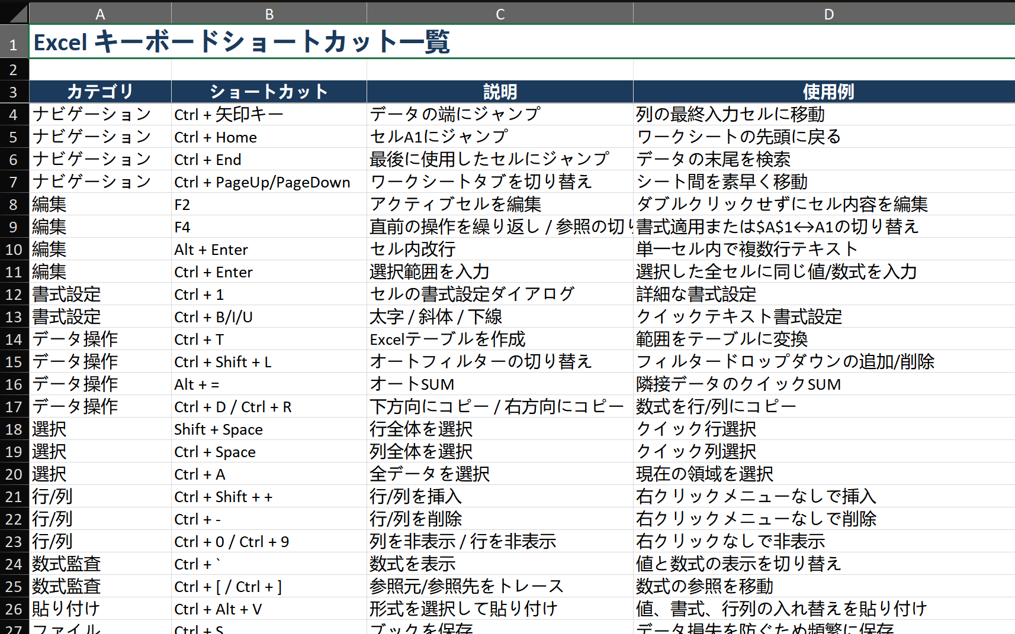This screenshot has width=1015, height=634.
Task: Click the usage cell '範囲をテーブルに変換'
Action: click(824, 339)
